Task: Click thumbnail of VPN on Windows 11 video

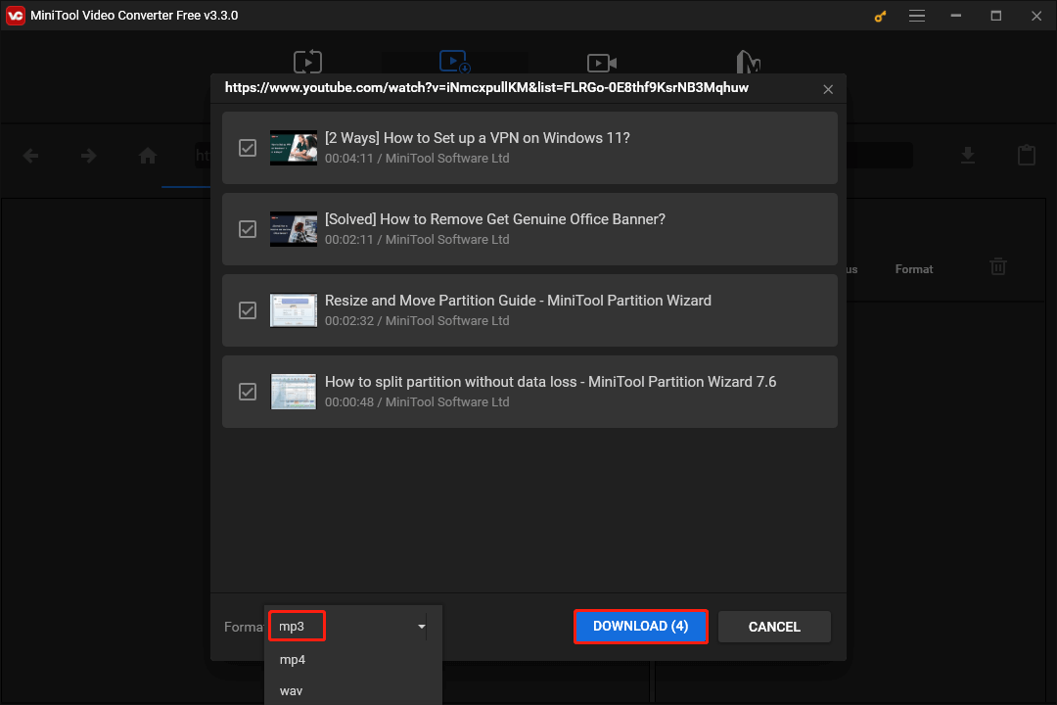Action: (x=294, y=148)
